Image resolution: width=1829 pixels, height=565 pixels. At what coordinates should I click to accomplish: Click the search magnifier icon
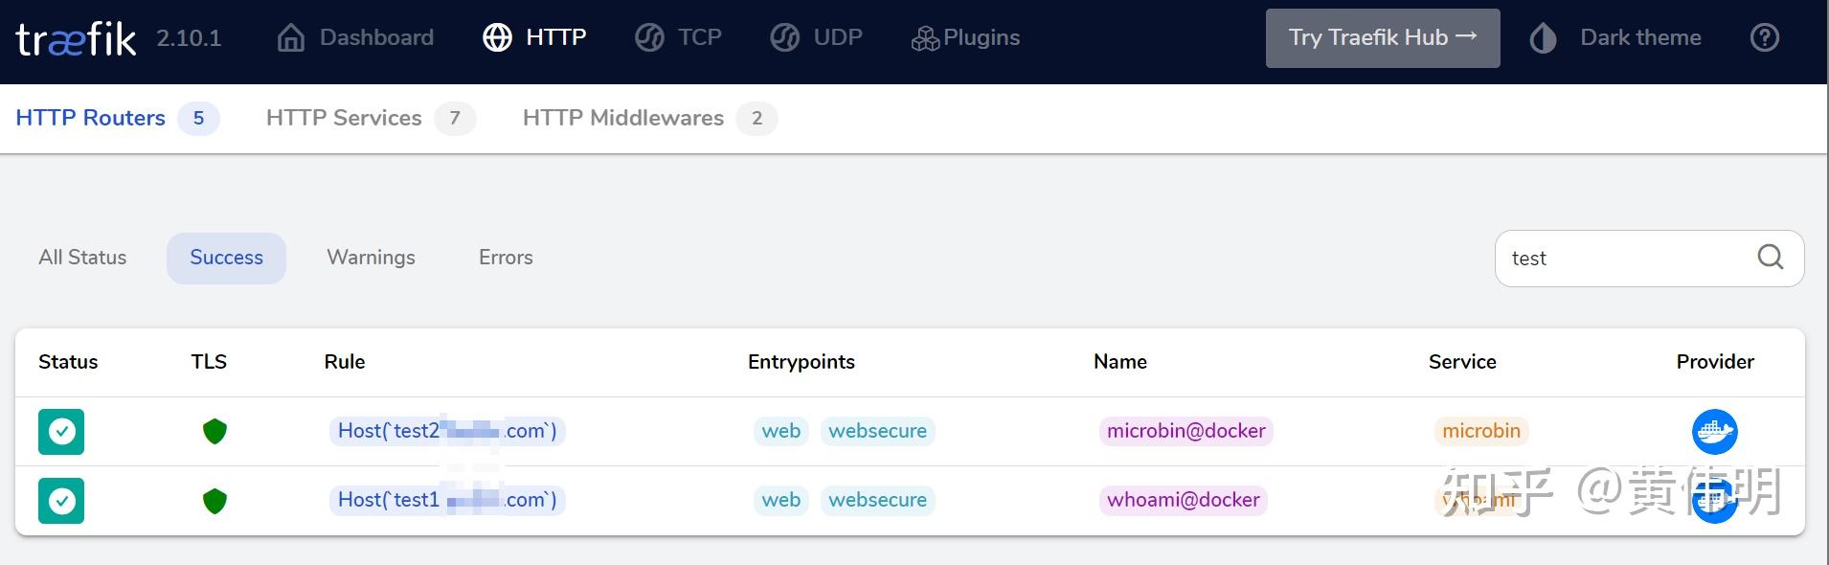click(x=1770, y=258)
